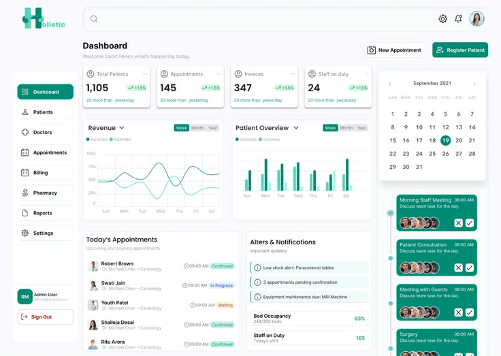
Task: Decline the Morning Staff Meeting with X
Action: (458, 223)
